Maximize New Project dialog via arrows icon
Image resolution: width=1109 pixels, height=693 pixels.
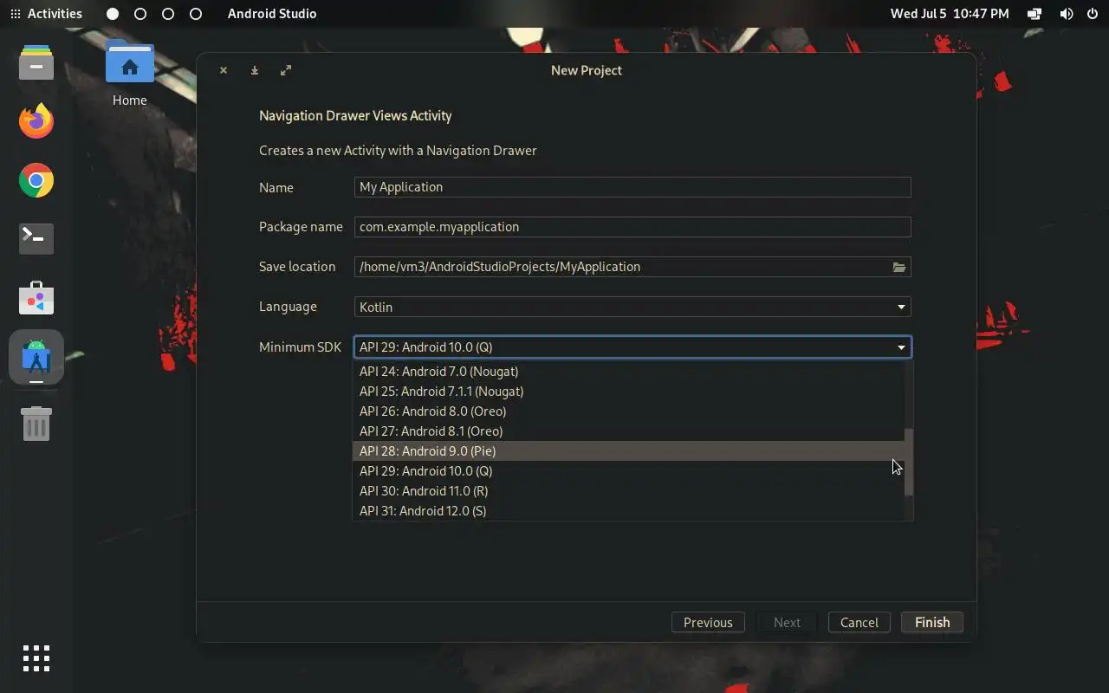point(286,70)
